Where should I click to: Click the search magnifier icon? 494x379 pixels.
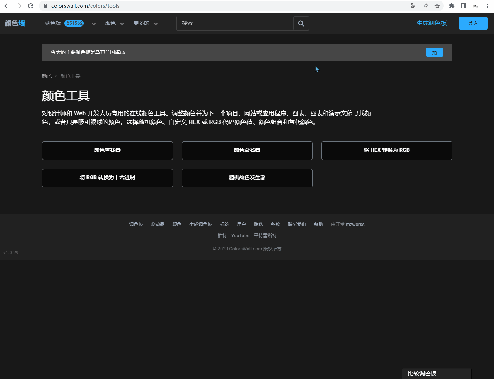point(301,23)
